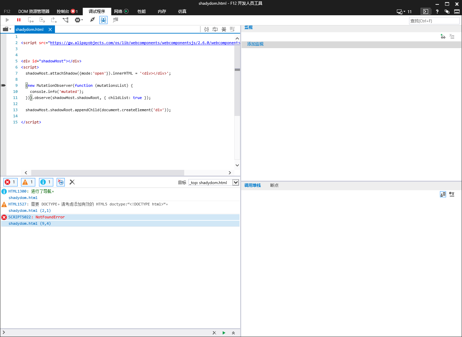Switch to the 调用堆栈 tab

tap(253, 185)
